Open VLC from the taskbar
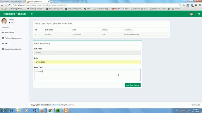Image resolution: width=202 pixels, height=113 pixels. (x=42, y=110)
